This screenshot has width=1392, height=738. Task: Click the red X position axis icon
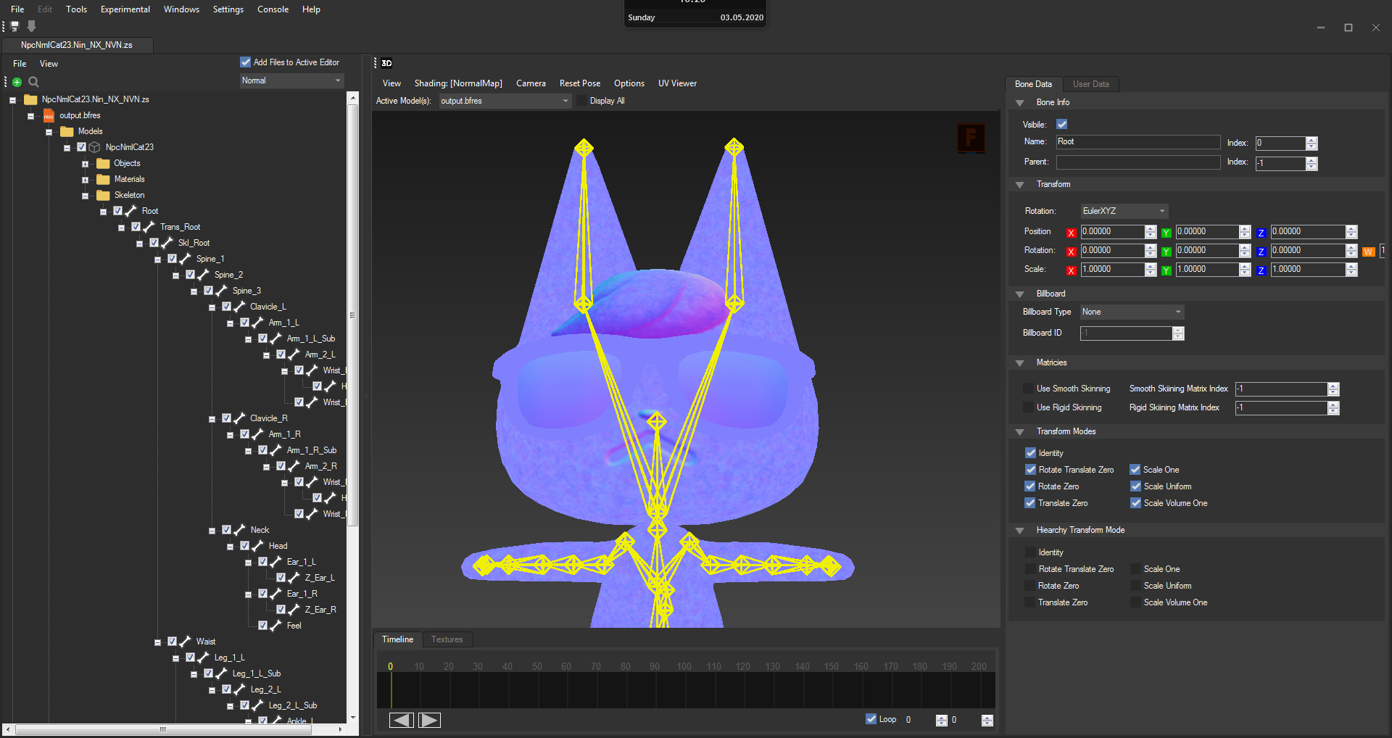1072,233
